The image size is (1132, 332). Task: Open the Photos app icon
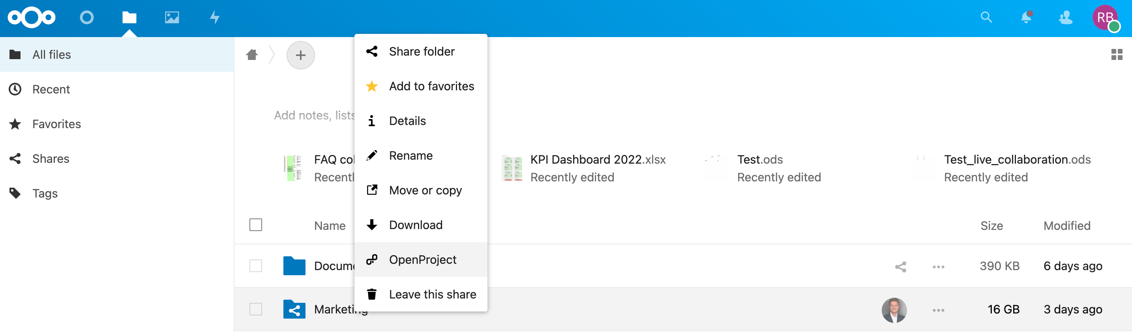(x=172, y=18)
